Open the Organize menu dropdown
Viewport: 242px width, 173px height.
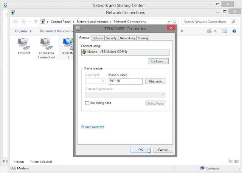tap(23, 31)
